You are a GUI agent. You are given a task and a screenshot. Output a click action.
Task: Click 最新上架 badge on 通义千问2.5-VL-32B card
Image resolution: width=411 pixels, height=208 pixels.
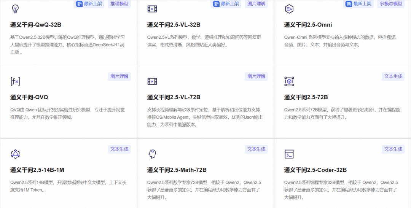click(226, 4)
